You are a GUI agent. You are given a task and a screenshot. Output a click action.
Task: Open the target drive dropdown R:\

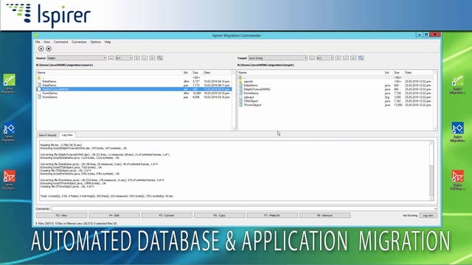(324, 58)
